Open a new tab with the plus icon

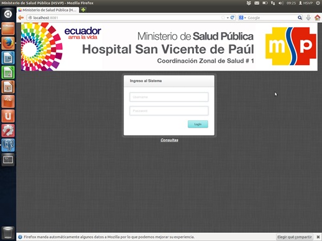click(83, 10)
